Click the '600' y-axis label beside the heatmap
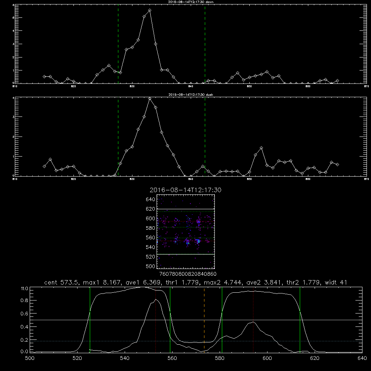 tap(151, 219)
